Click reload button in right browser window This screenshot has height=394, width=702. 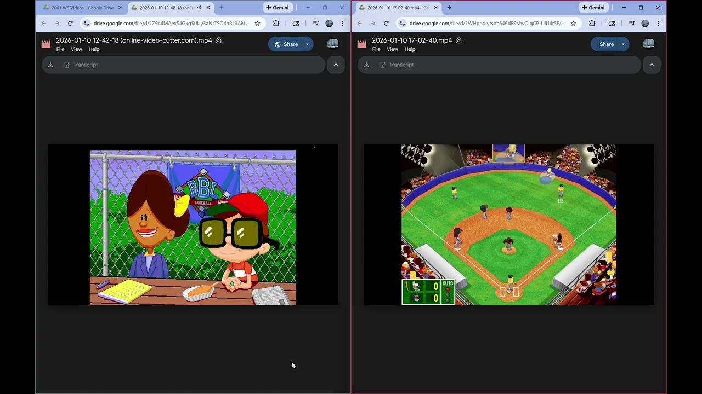(x=386, y=24)
